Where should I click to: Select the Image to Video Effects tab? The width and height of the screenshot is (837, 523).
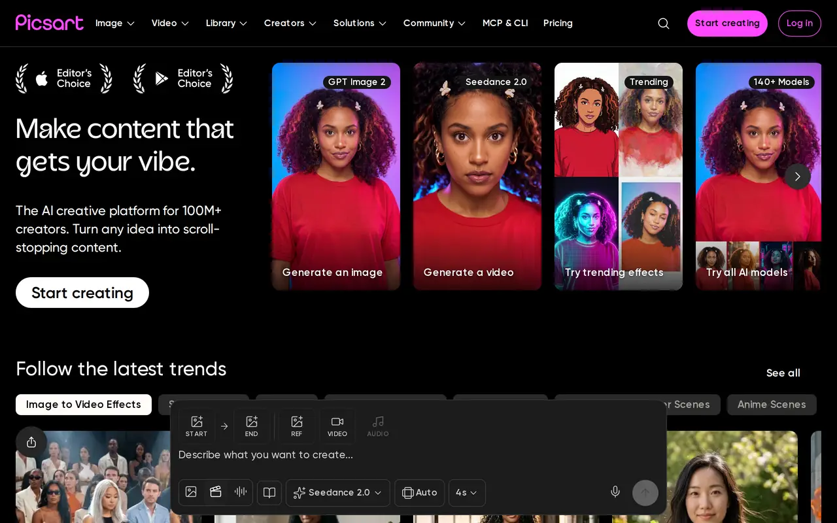[84, 405]
